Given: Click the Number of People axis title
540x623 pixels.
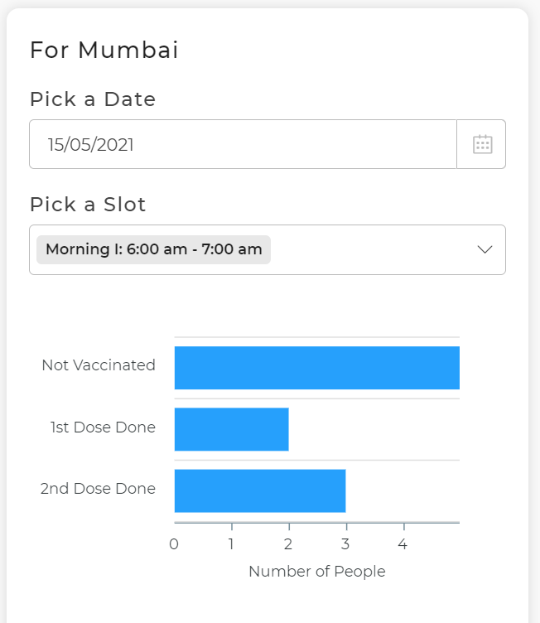Looking at the screenshot, I should (316, 572).
